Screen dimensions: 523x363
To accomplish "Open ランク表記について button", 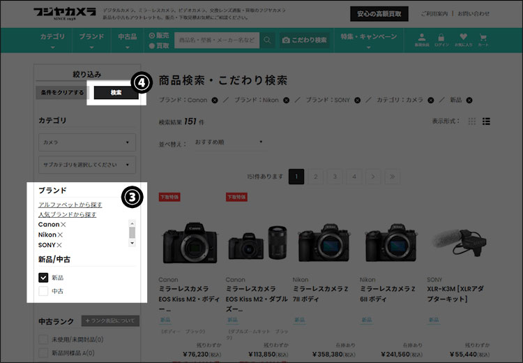I will (x=110, y=321).
